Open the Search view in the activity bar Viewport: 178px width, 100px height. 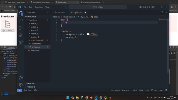point(21,21)
